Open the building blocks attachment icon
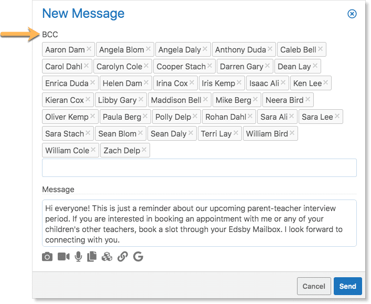 [x=107, y=257]
